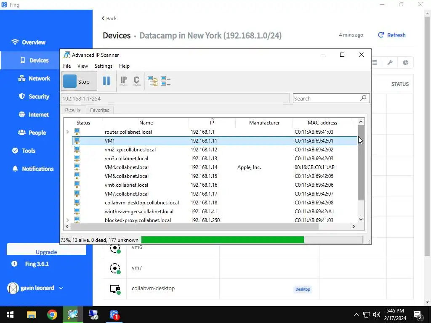Open the Settings menu

104,66
